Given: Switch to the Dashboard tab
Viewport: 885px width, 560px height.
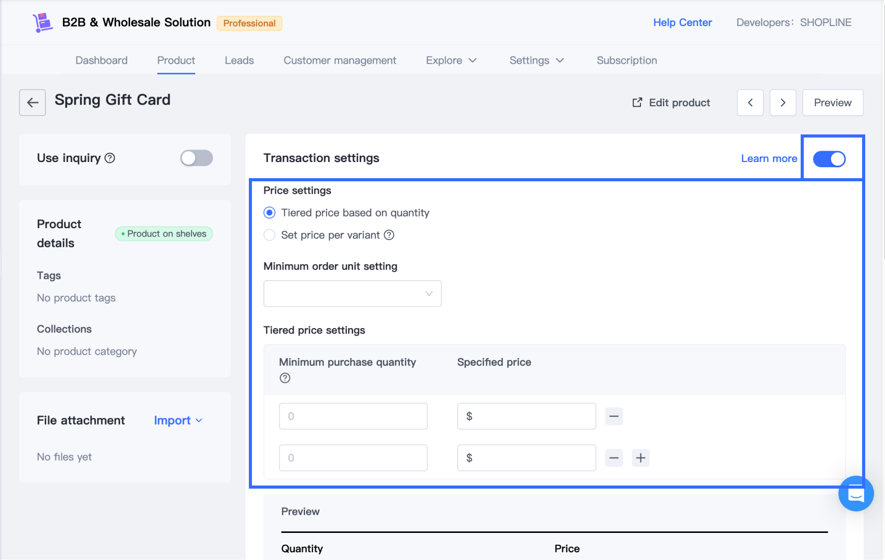Looking at the screenshot, I should click(x=102, y=60).
